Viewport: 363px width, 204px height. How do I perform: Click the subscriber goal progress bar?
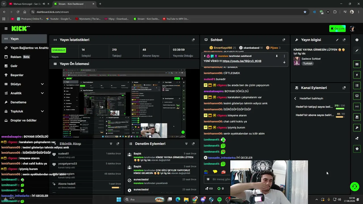click(x=340, y=117)
